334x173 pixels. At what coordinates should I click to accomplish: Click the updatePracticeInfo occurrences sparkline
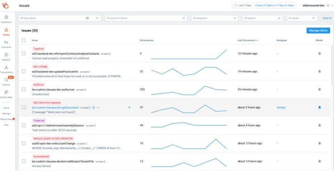(x=189, y=71)
